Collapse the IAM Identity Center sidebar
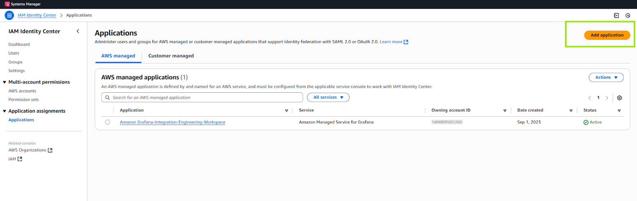 tap(78, 31)
